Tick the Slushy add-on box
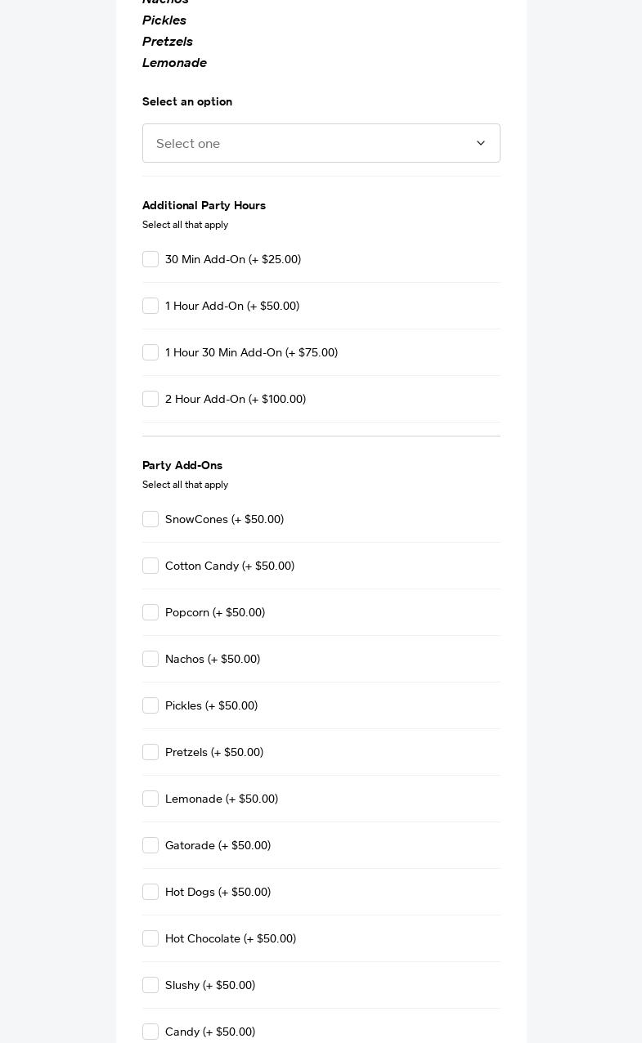This screenshot has width=642, height=1043. click(150, 985)
